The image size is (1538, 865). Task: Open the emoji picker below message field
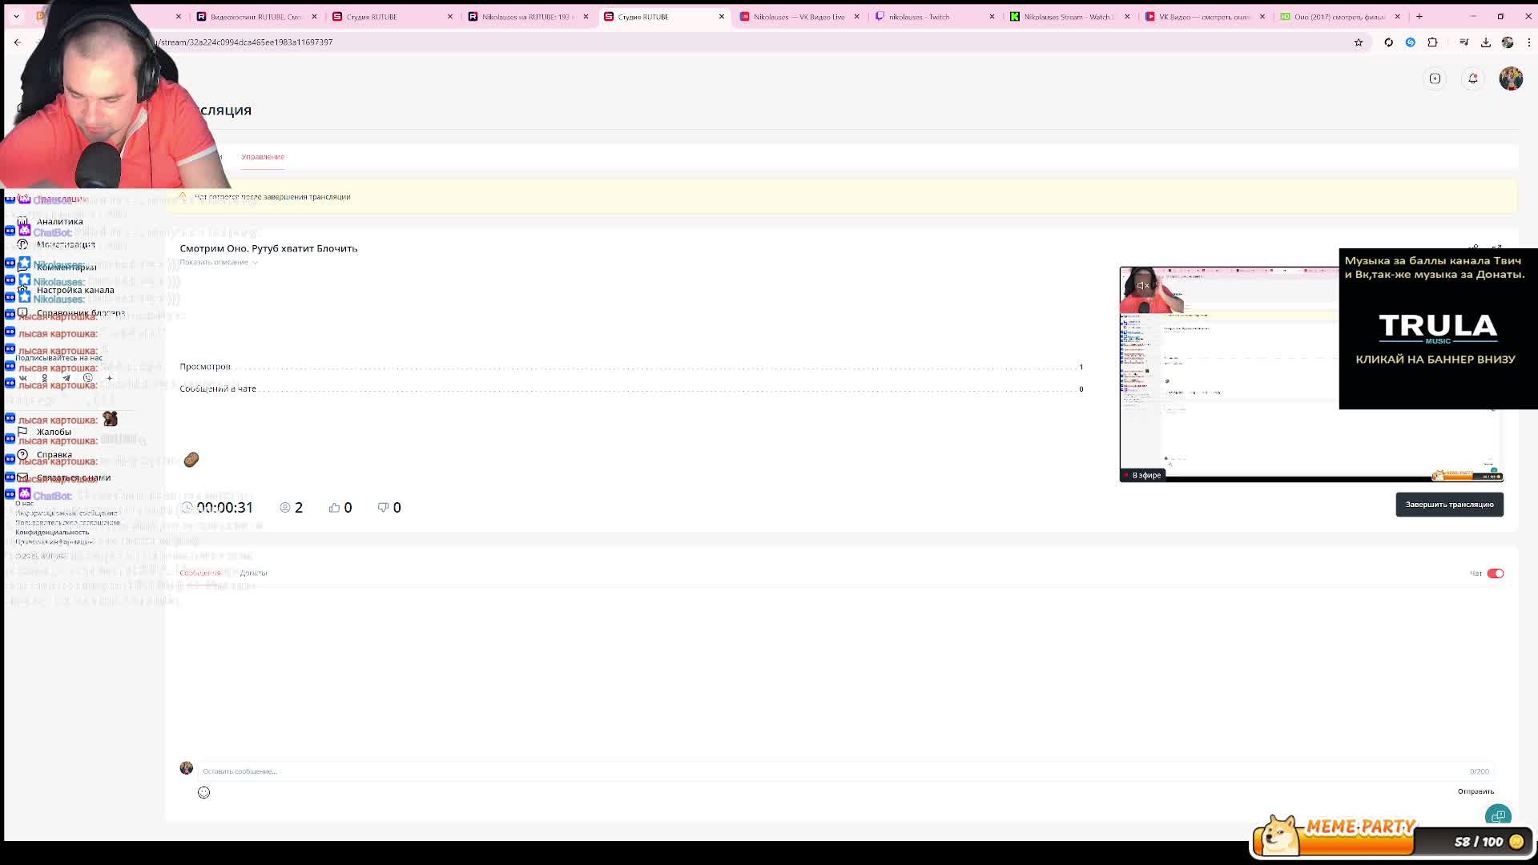coord(203,792)
